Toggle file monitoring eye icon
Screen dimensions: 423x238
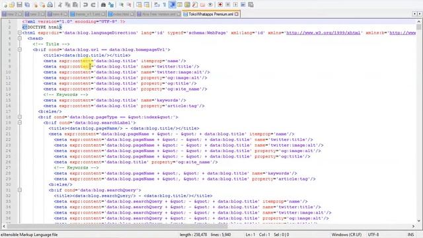tap(210, 5)
